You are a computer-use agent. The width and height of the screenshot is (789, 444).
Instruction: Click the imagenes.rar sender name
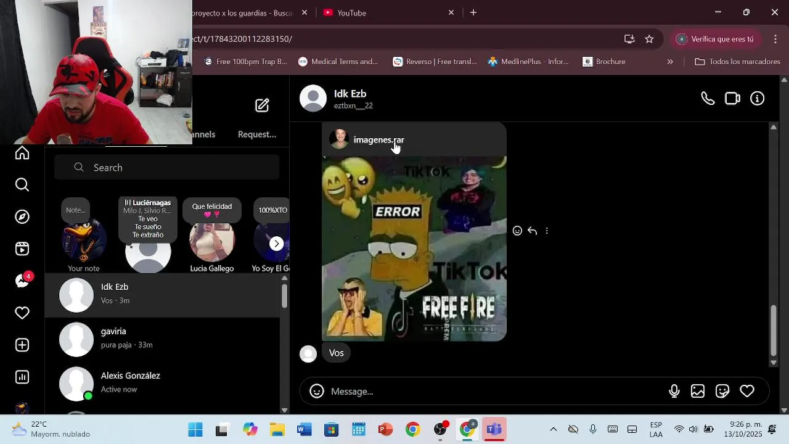coord(379,140)
